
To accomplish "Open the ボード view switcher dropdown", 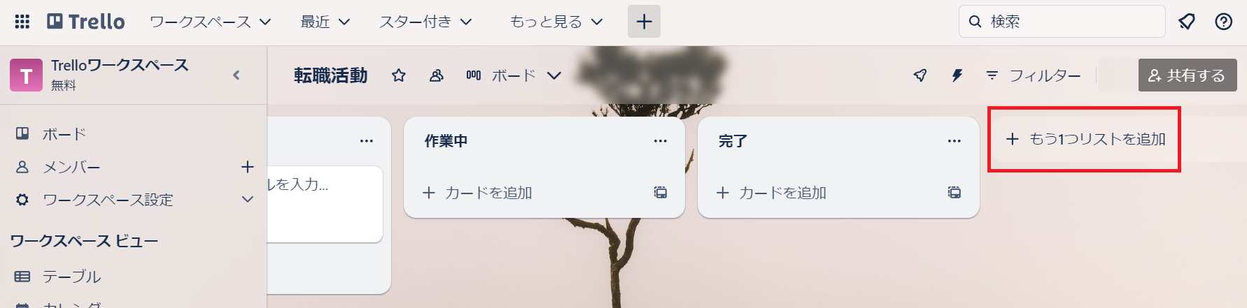I will (x=514, y=75).
